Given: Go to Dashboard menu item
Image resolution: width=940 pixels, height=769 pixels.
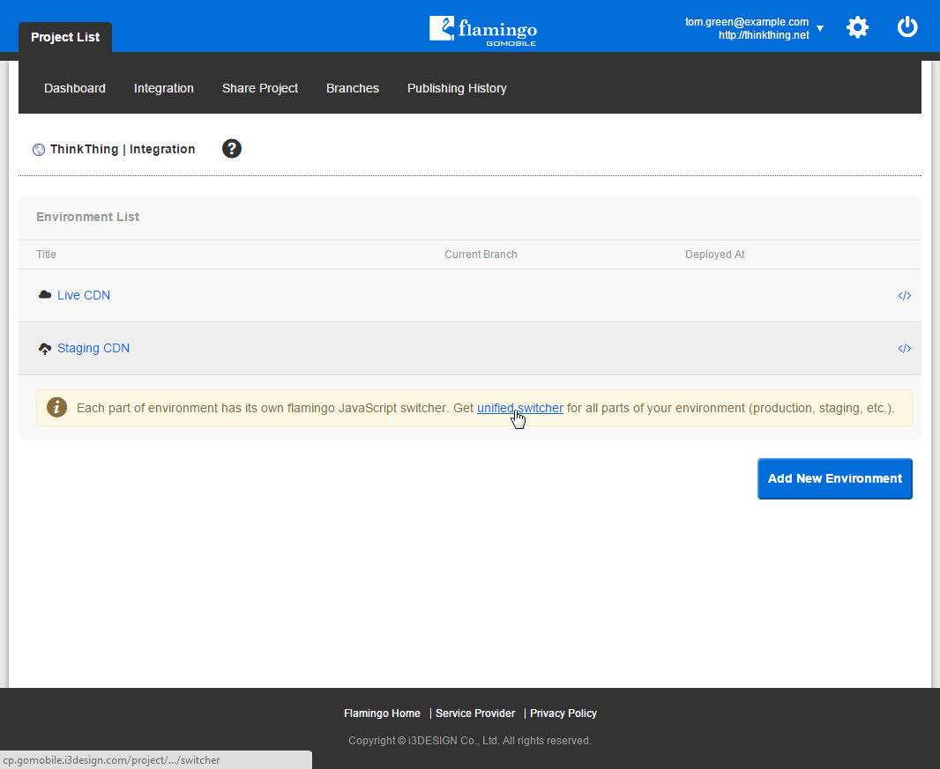Looking at the screenshot, I should pyautogui.click(x=75, y=88).
